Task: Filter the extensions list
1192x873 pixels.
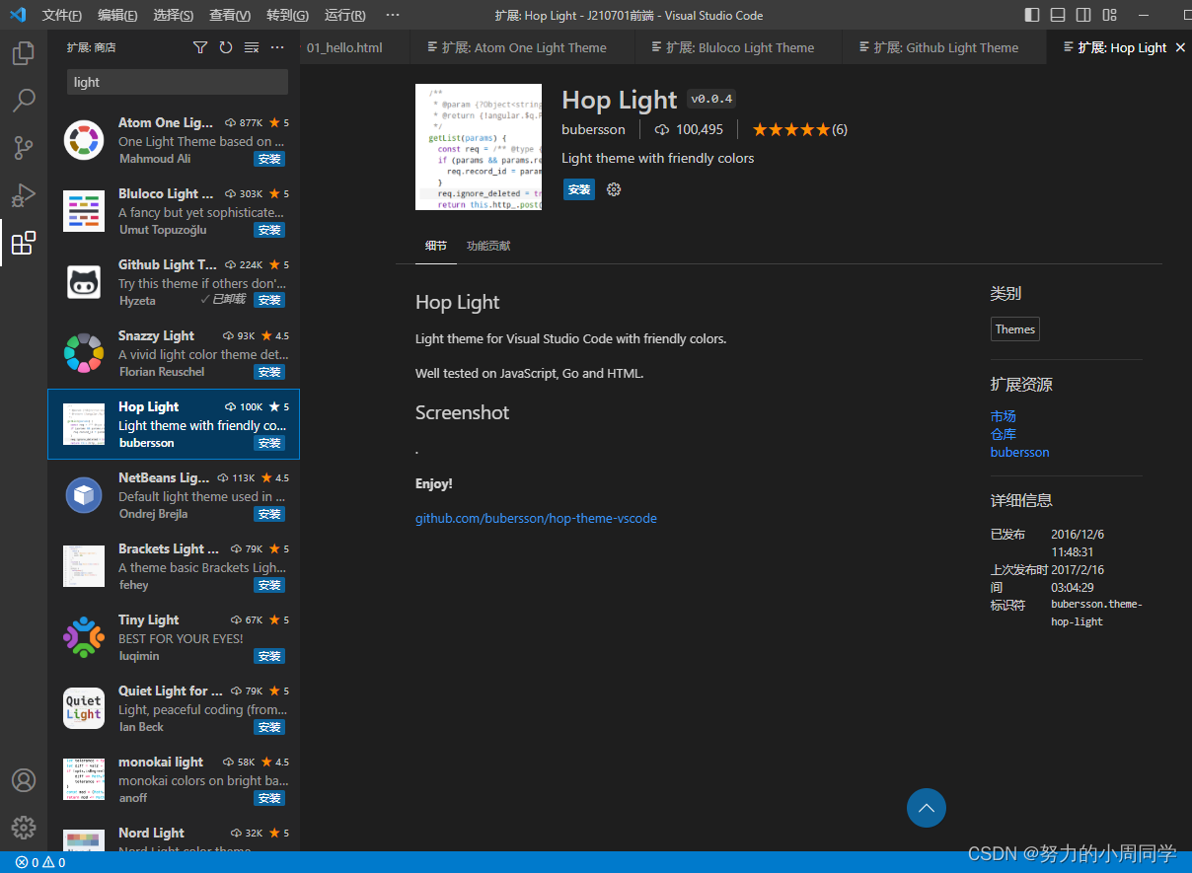Action: coord(199,46)
